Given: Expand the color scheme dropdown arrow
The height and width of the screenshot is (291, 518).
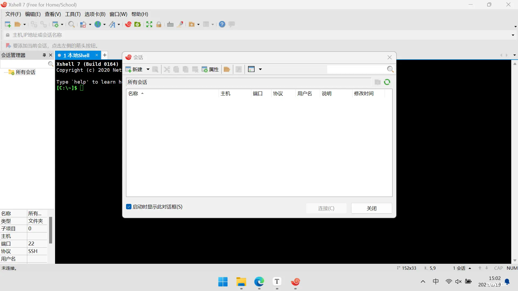Looking at the screenshot, I should pyautogui.click(x=90, y=25).
